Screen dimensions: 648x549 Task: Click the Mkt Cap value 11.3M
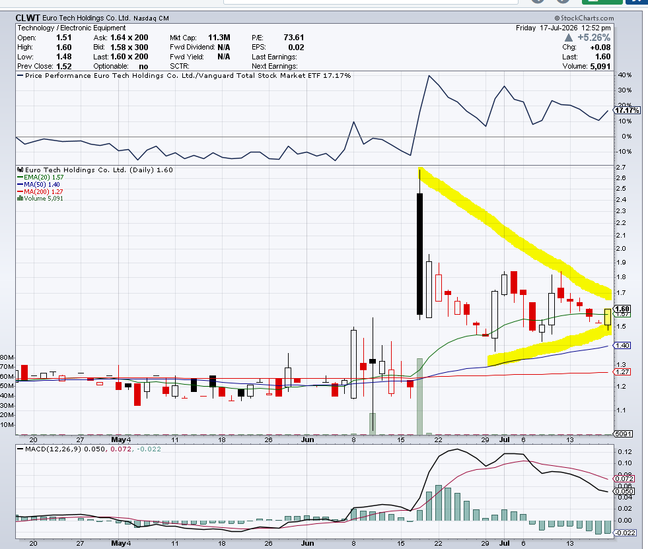tap(219, 38)
